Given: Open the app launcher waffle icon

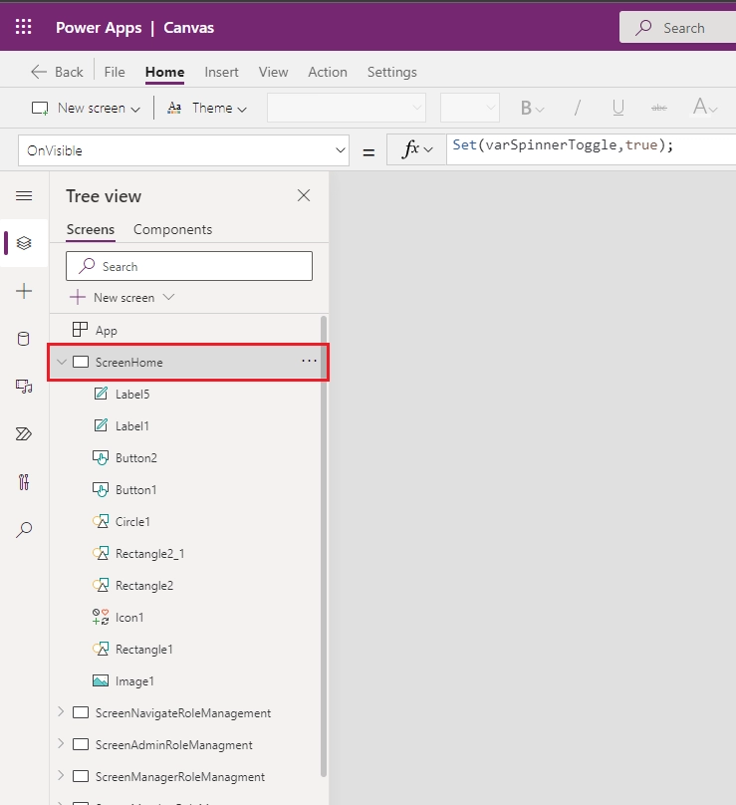Looking at the screenshot, I should pyautogui.click(x=23, y=26).
